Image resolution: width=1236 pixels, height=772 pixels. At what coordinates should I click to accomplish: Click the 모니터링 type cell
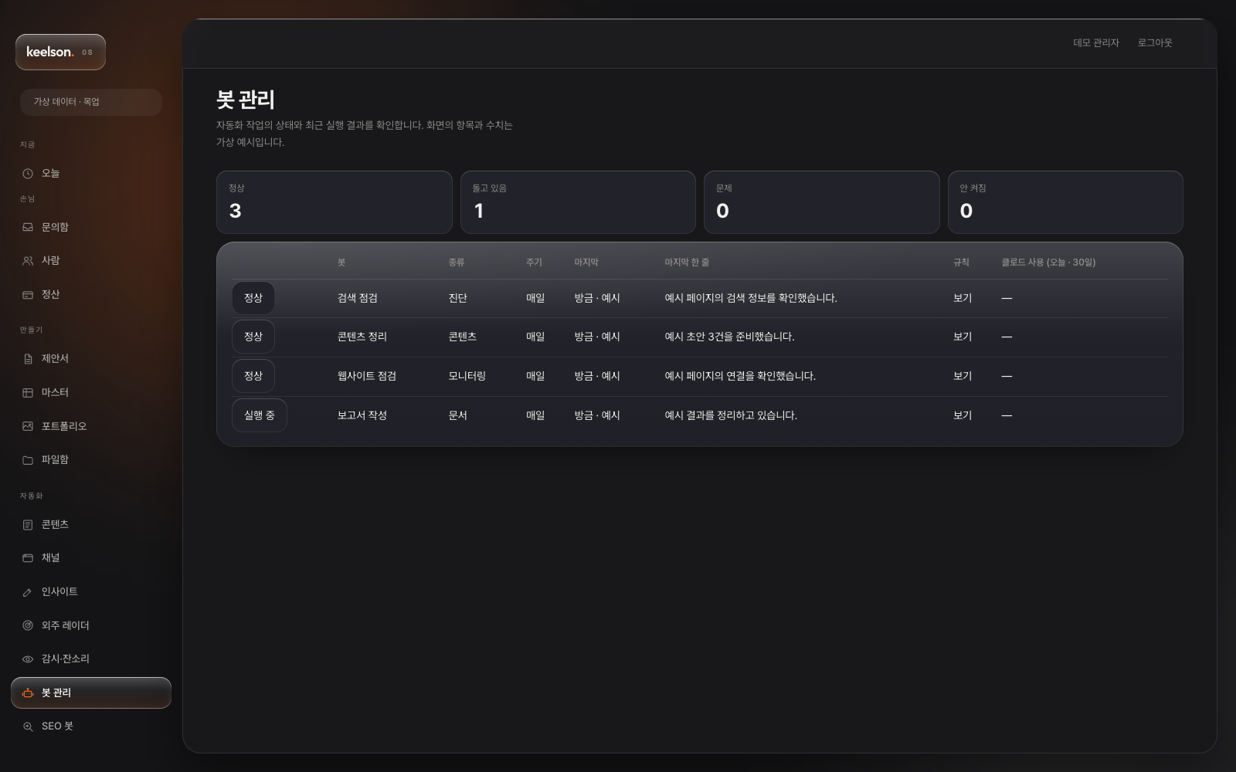point(467,376)
